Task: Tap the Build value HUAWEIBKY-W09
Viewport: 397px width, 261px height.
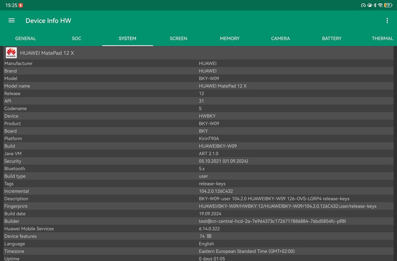Action: (218, 146)
